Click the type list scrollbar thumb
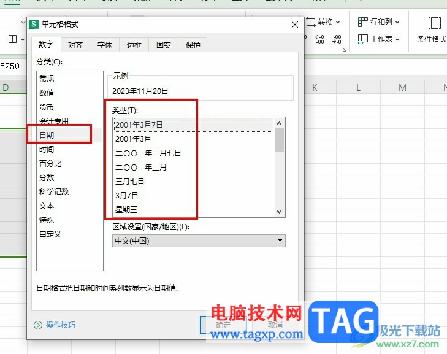Image resolution: width=447 pixels, height=354 pixels. (280, 140)
